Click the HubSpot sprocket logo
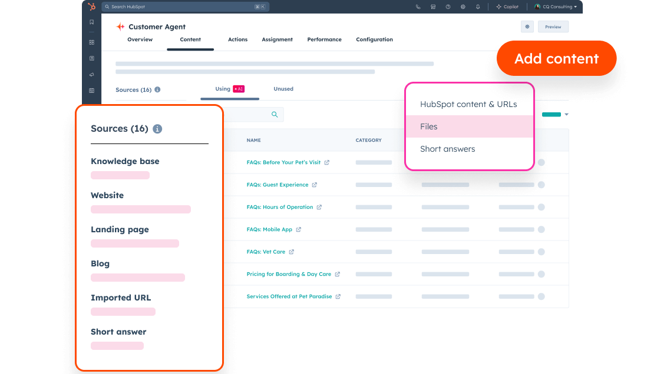667x374 pixels. pos(91,6)
